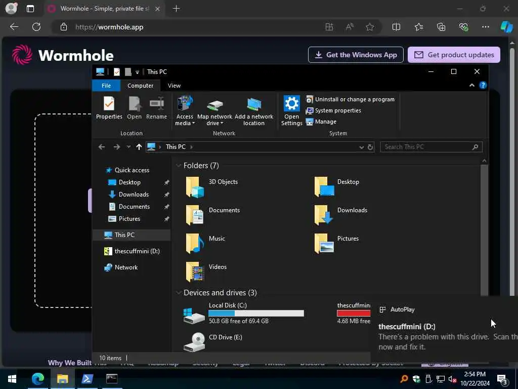Screen dimensions: 518x389
Task: Click the muted volume tray icon
Action: [452, 379]
